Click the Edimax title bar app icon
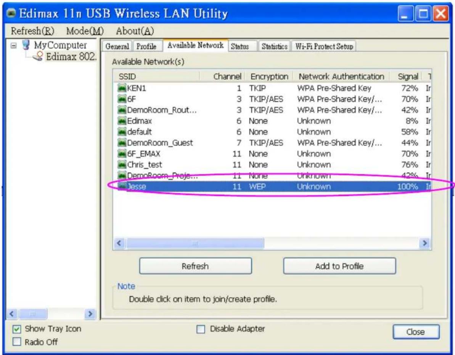Screen dimensions: 455x355 pos(11,13)
